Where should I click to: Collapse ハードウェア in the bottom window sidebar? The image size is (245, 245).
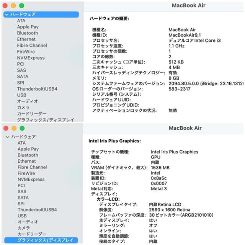(x=7, y=137)
